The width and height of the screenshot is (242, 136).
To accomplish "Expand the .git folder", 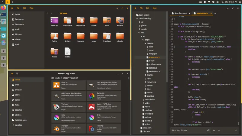I will (139, 22).
